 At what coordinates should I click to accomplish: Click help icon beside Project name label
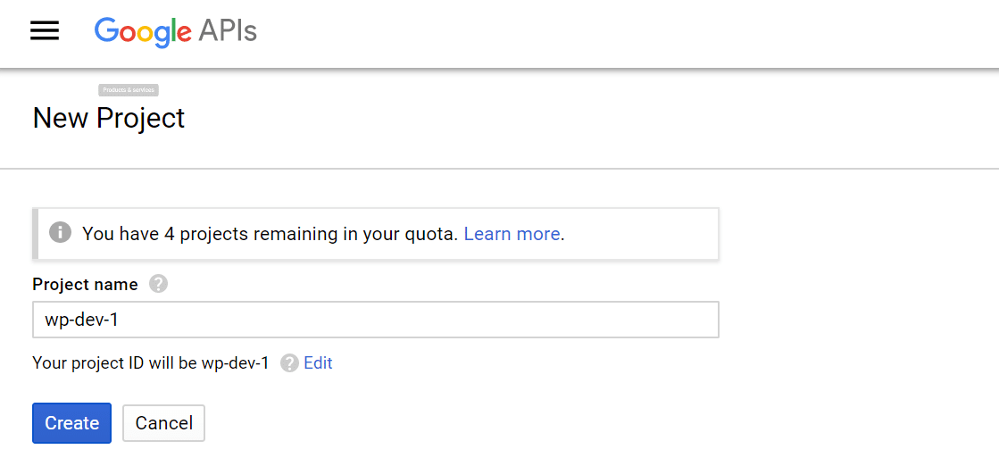click(158, 284)
